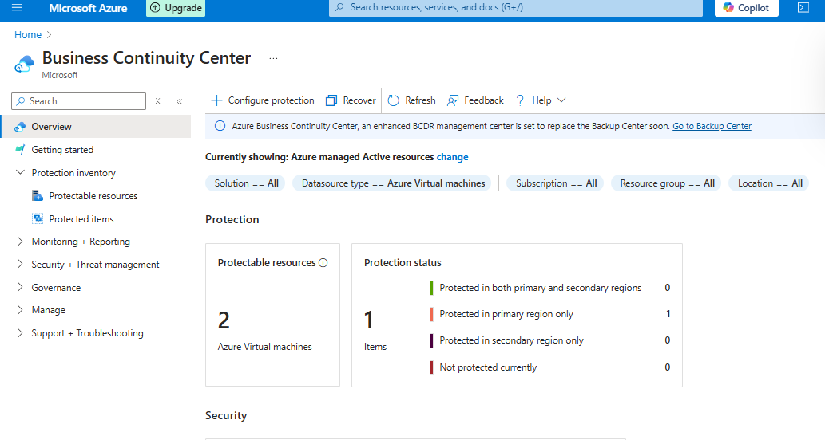Screen dimensions: 825x440
Task: Refresh the Business Continuity Center view
Action: click(412, 100)
